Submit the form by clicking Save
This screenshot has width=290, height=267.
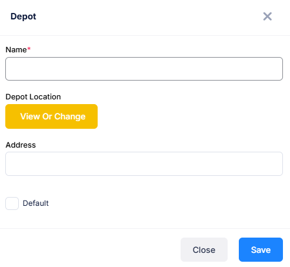[261, 250]
